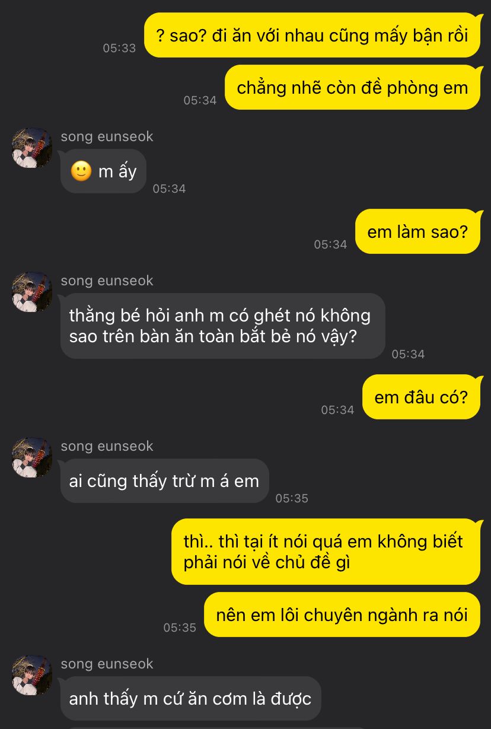Tap the song eunseok name above the last message
The height and width of the screenshot is (729, 491).
click(107, 664)
